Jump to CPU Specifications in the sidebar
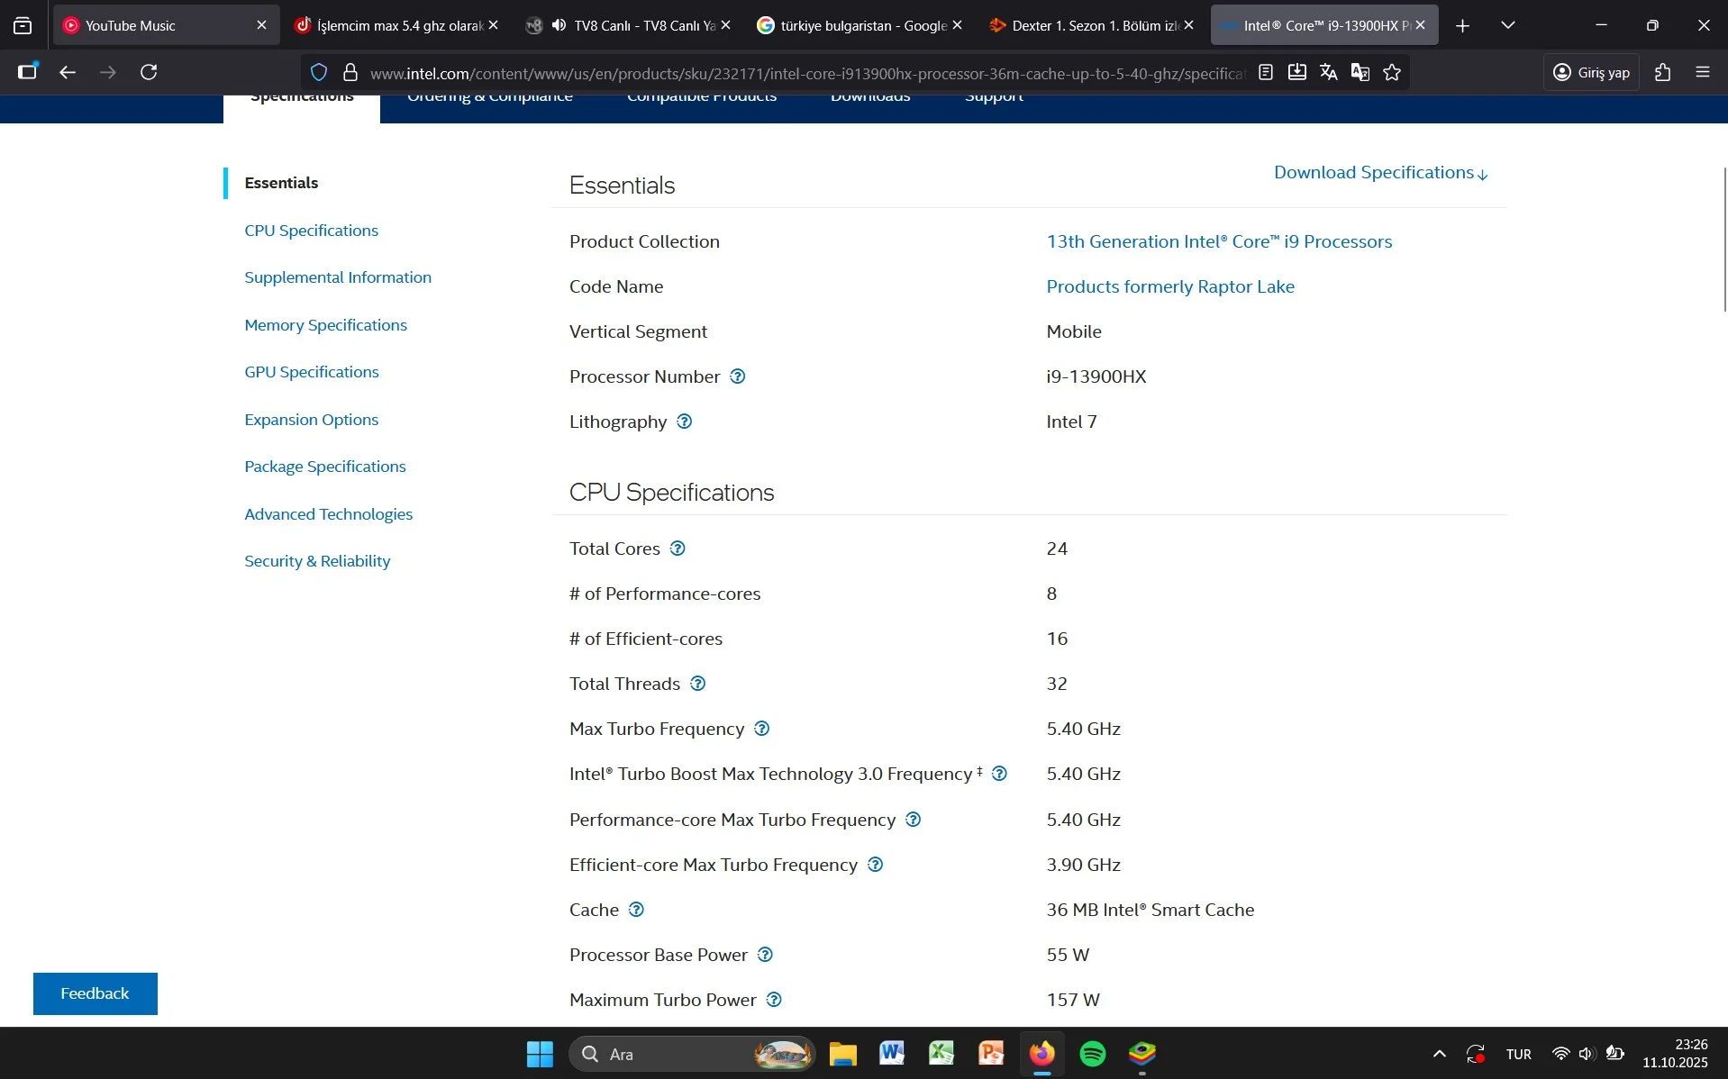 (312, 231)
